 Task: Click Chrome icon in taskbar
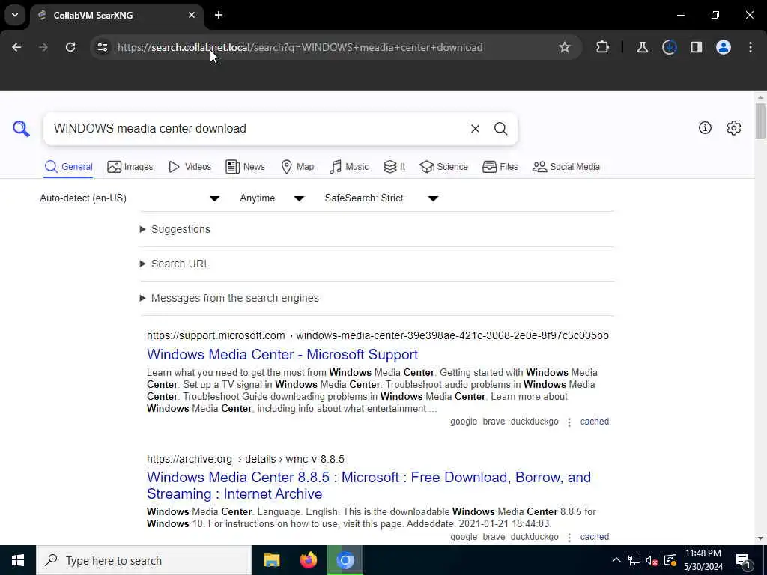coord(345,560)
